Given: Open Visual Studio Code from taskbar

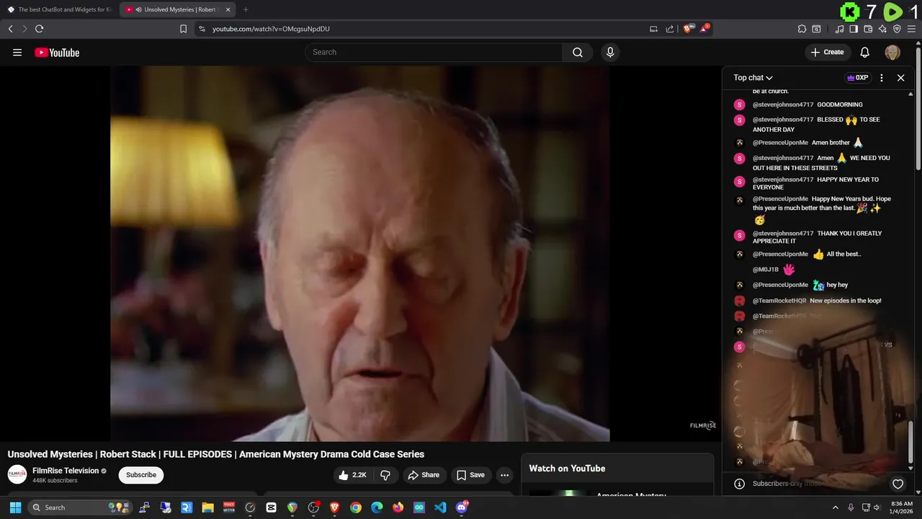Looking at the screenshot, I should 440,507.
